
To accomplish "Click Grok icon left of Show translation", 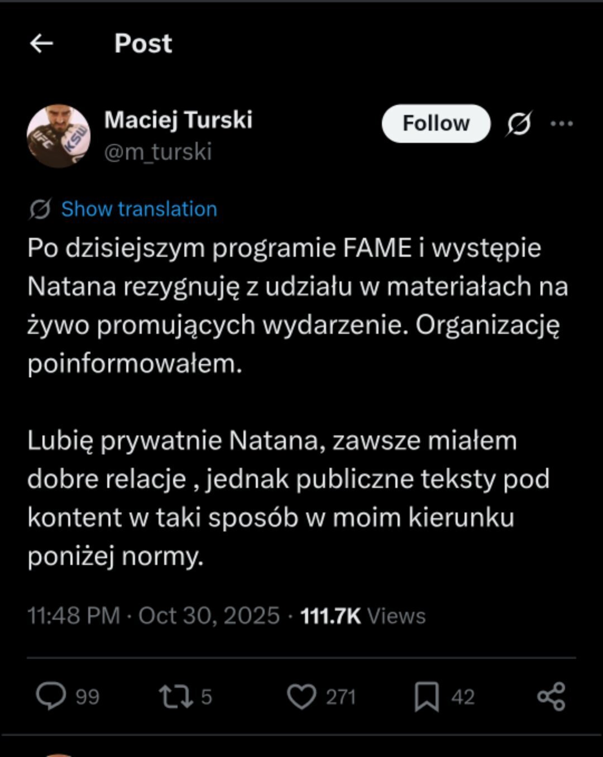I will tap(40, 209).
